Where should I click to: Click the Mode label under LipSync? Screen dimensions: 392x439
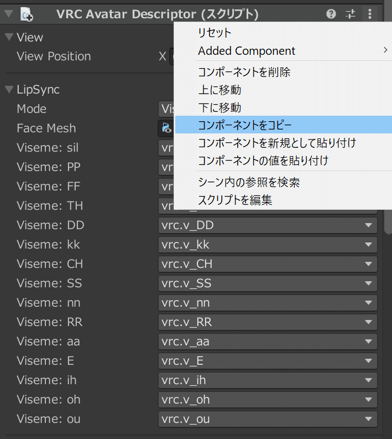tap(32, 109)
